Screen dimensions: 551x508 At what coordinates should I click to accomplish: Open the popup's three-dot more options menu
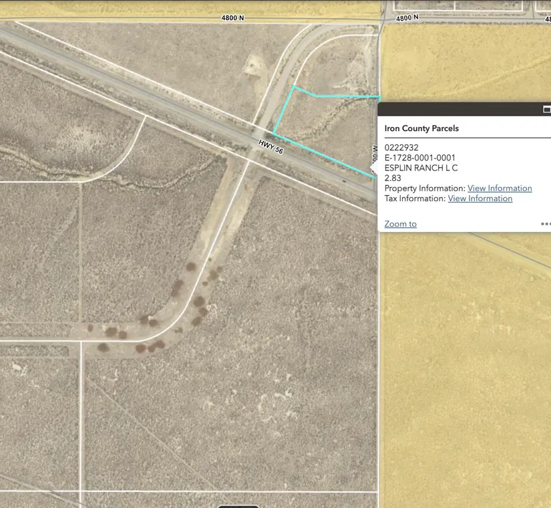tap(546, 224)
